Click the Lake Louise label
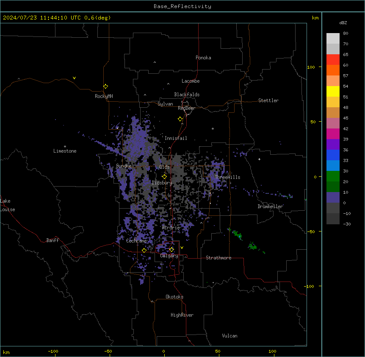The width and height of the screenshot is (365, 357). (8, 205)
